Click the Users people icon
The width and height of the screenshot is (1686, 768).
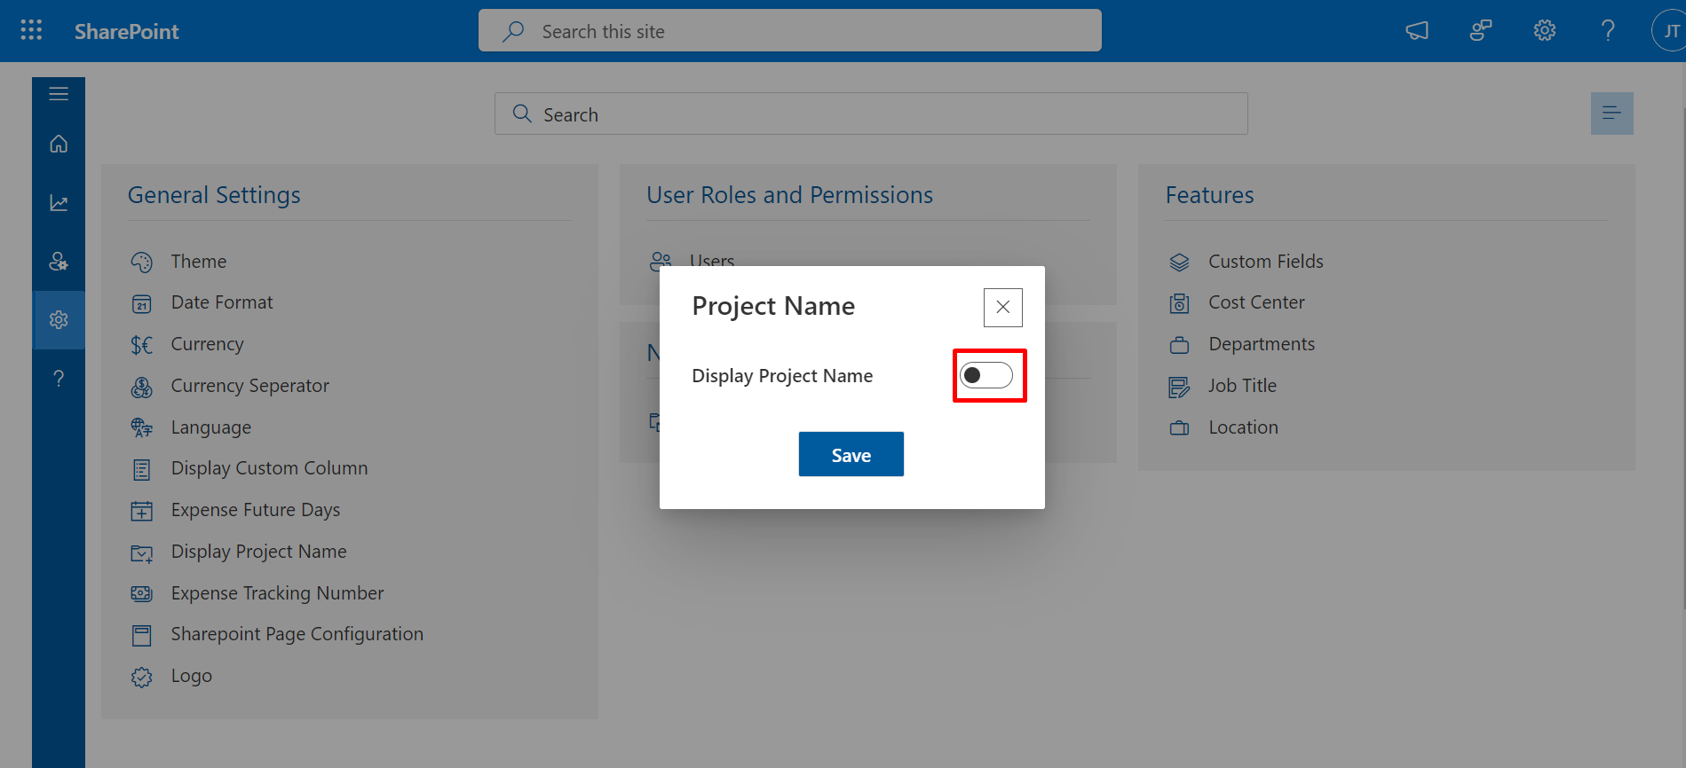(x=661, y=262)
